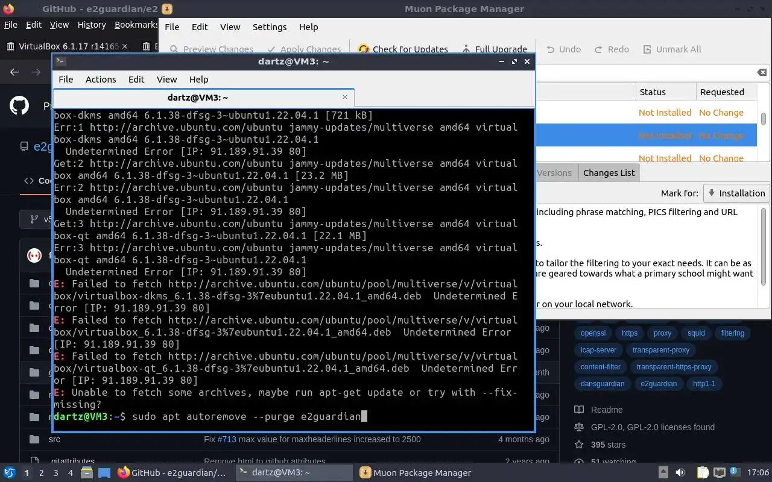The image size is (772, 482).
Task: Open the terminal File menu
Action: click(66, 79)
